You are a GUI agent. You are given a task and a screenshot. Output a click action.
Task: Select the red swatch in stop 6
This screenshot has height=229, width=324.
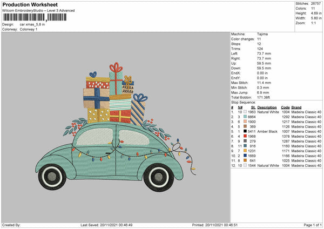[245, 136]
